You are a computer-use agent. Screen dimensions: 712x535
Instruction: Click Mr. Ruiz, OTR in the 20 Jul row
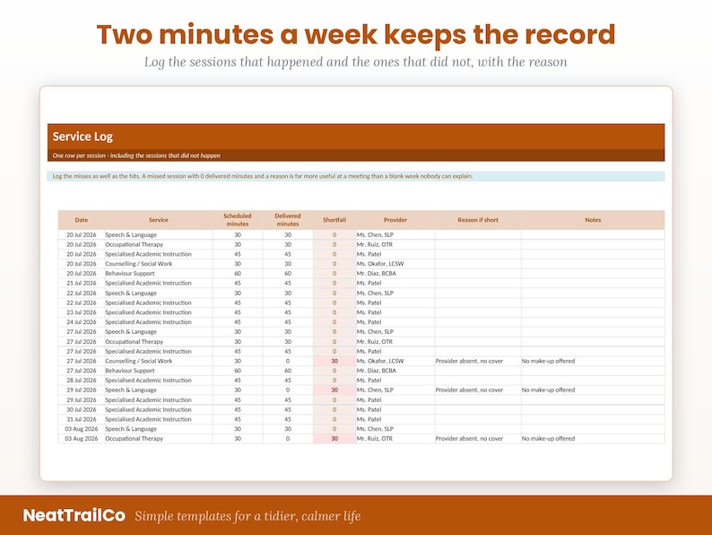point(375,244)
